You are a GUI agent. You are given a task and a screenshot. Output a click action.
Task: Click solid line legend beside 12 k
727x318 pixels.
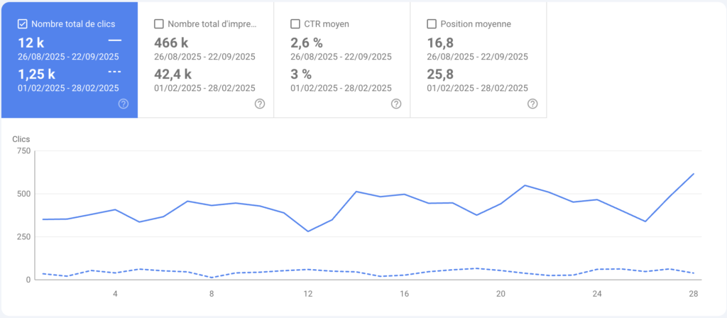[x=114, y=41]
